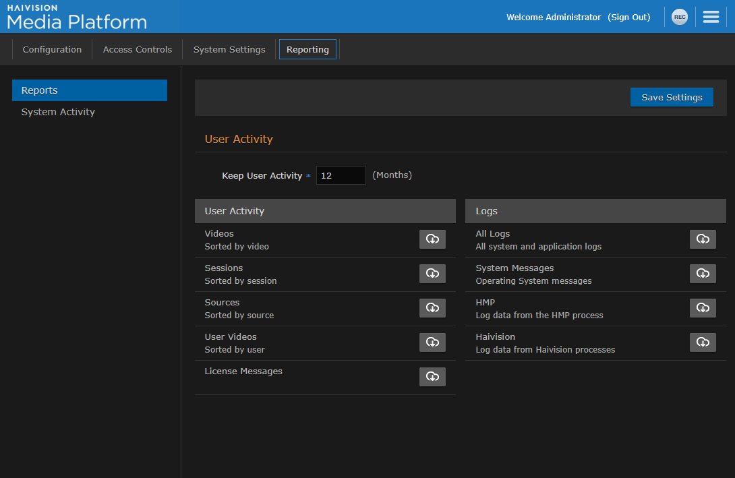Open the Access Controls tab

tap(137, 49)
